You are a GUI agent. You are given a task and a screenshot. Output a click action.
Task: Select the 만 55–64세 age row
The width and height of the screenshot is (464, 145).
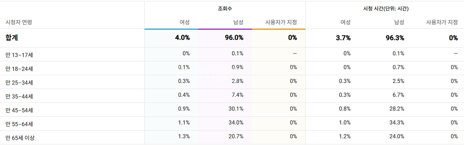(20, 124)
